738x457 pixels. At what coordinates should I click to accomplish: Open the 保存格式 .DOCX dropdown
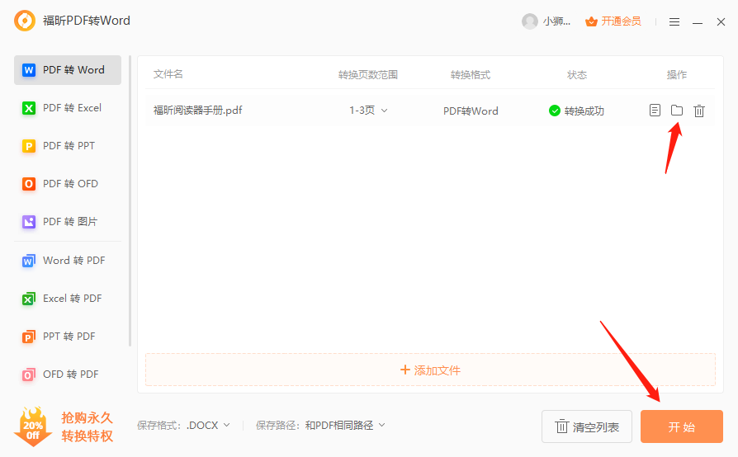coord(208,426)
